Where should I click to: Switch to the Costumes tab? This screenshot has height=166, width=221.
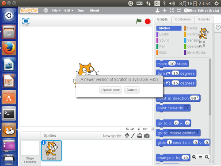pyautogui.click(x=183, y=19)
